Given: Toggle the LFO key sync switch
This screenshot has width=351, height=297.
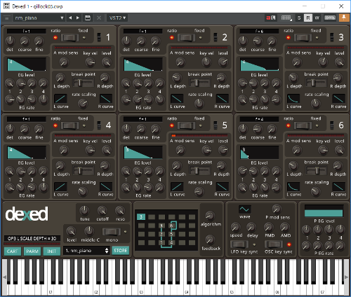Looking at the screenshot, I should click(x=239, y=244).
